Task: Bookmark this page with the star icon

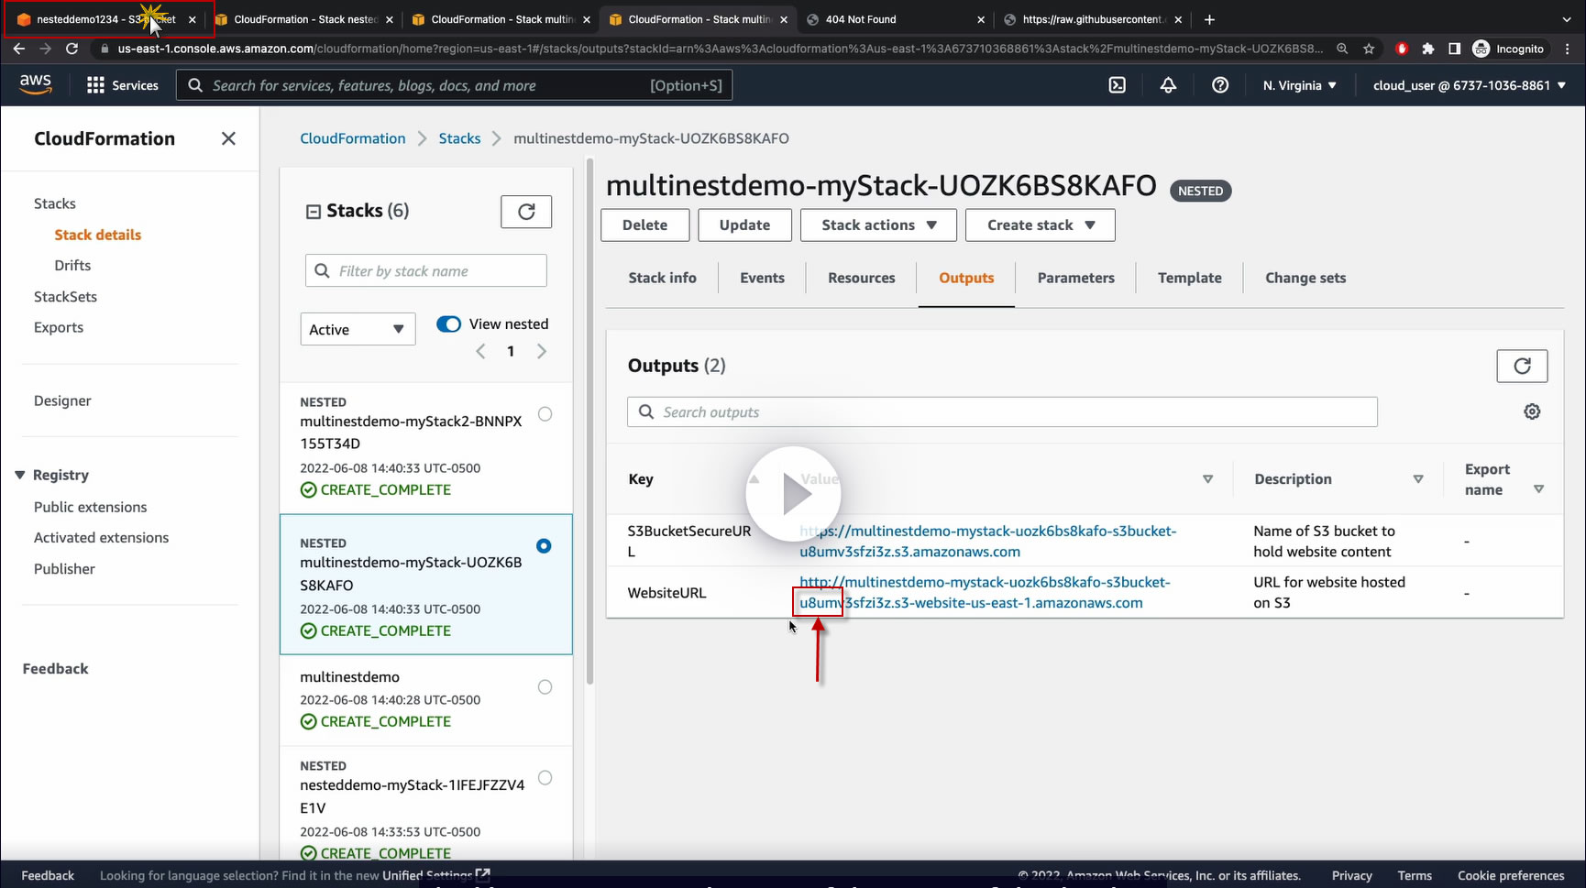Action: coord(1369,49)
